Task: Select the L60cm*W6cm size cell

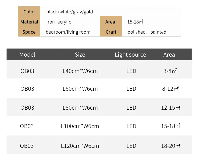Action: point(80,89)
